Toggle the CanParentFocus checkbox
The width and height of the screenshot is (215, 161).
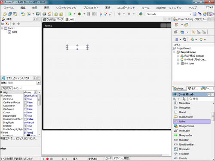pyautogui.click(x=25, y=102)
